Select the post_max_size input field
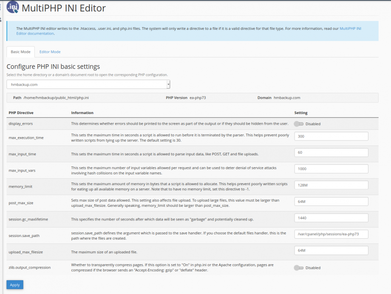This screenshot has height=294, width=391. pyautogui.click(x=331, y=201)
